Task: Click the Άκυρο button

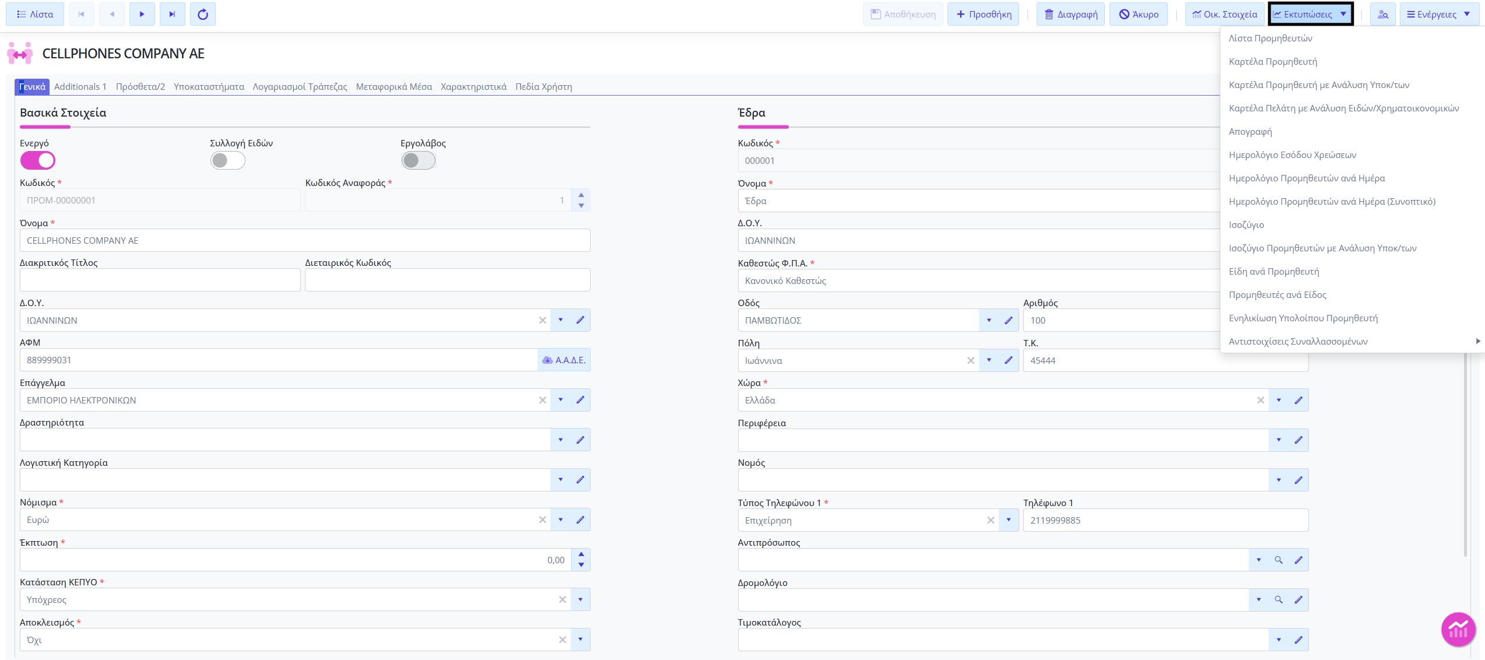Action: [x=1139, y=14]
